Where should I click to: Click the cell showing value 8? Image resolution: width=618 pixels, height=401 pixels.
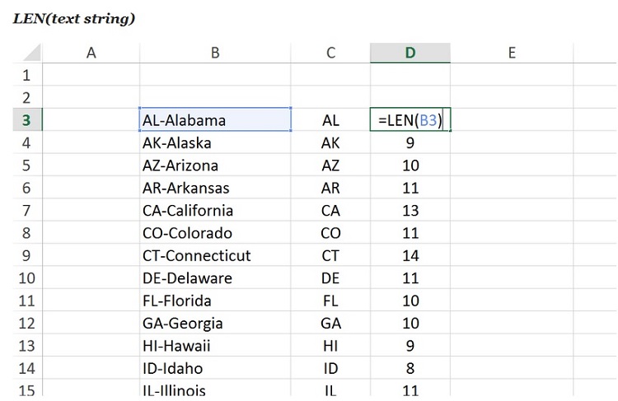[x=410, y=369]
